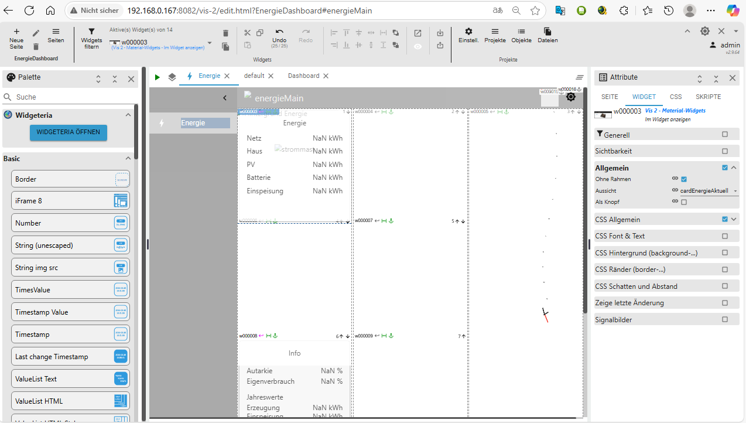The width and height of the screenshot is (746, 423).
Task: Toggle the CSS Schatten und Abstand checkbox
Action: tap(725, 286)
